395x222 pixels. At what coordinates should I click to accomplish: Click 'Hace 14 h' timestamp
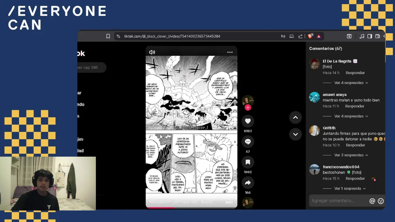pyautogui.click(x=331, y=73)
